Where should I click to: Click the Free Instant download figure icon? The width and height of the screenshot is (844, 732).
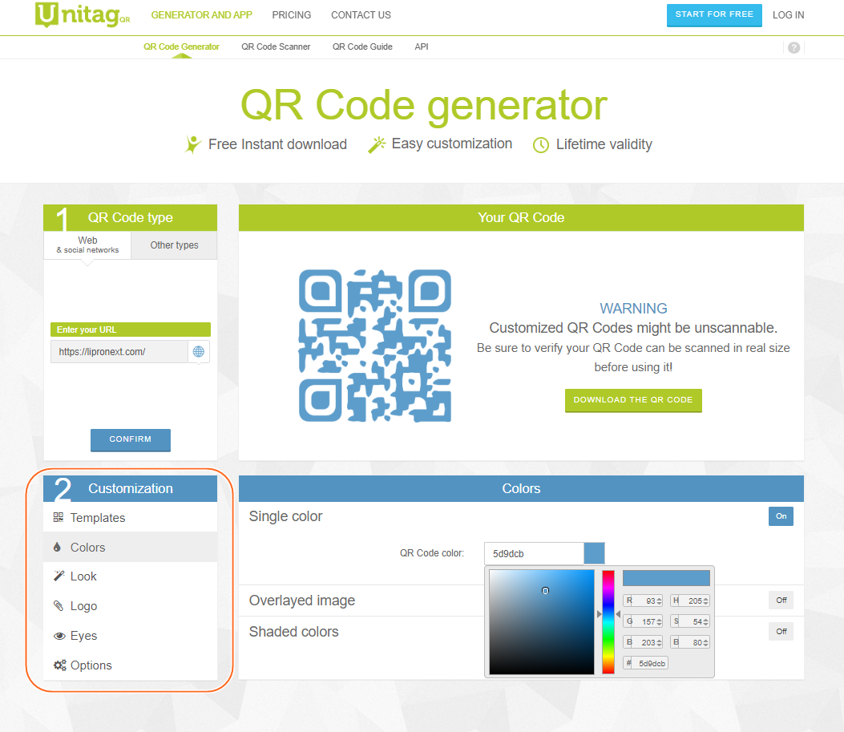click(x=192, y=144)
